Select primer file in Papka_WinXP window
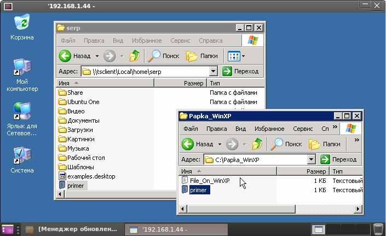Viewport: 386px width, 236px height. click(195, 190)
